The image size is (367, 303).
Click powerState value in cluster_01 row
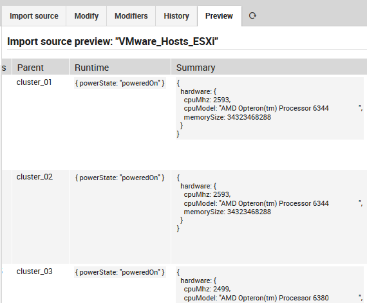click(120, 83)
